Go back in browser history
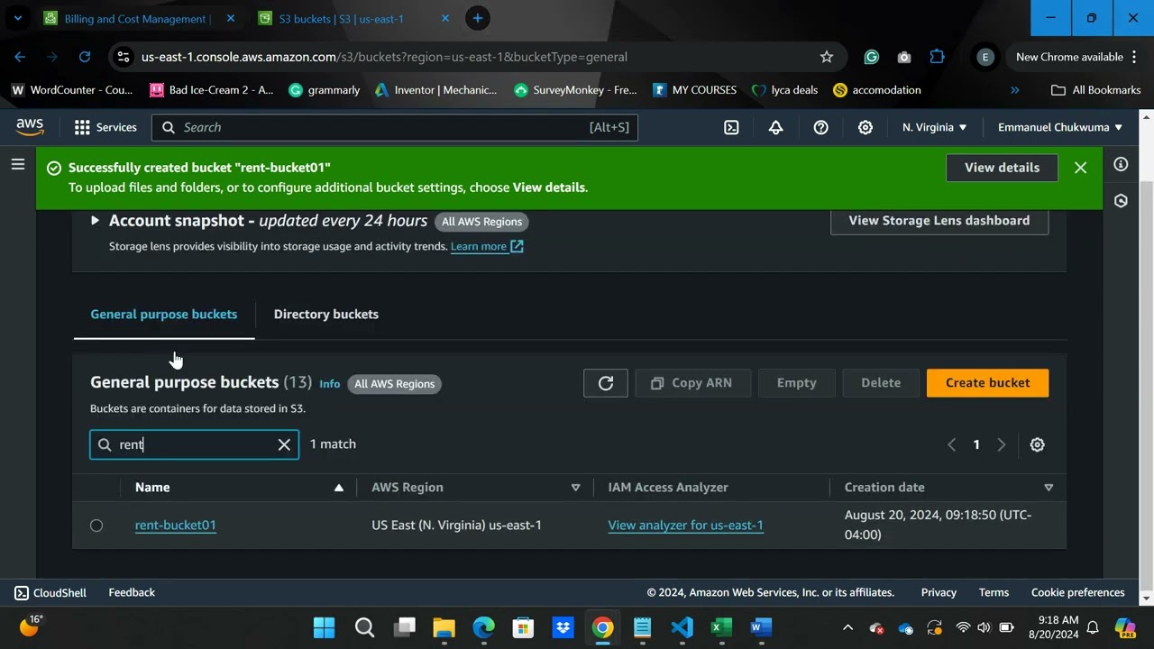The height and width of the screenshot is (649, 1154). click(x=20, y=57)
